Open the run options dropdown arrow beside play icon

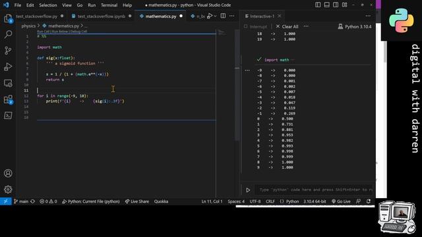click(x=215, y=16)
